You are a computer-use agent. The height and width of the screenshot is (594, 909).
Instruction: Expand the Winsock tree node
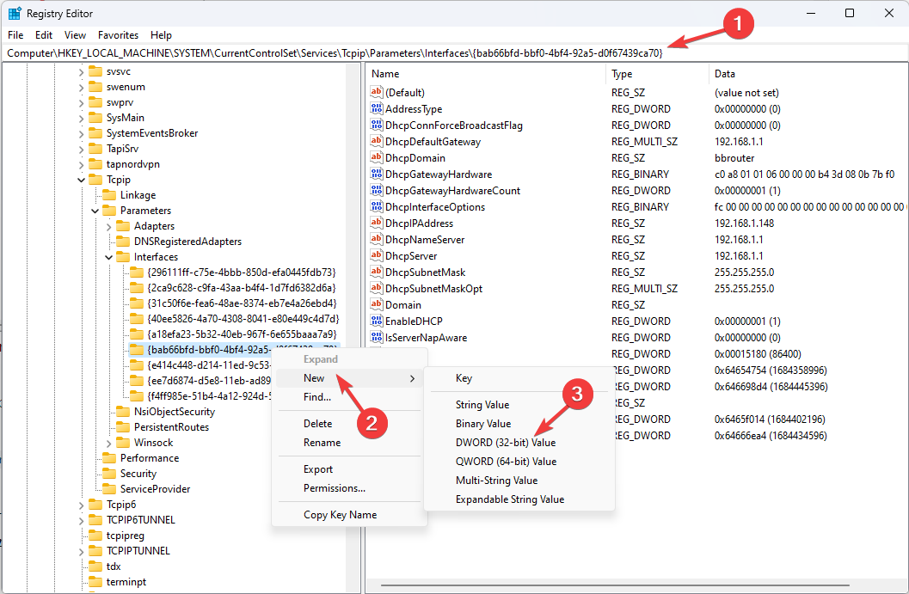click(x=109, y=443)
